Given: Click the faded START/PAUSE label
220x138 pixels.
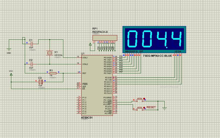Looking at the screenshot, I should [169, 87].
